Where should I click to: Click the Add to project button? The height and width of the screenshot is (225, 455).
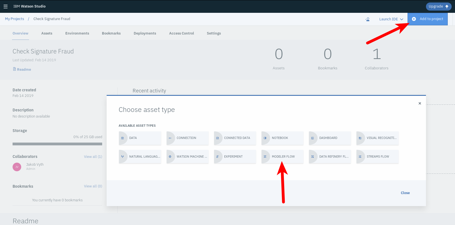click(428, 19)
